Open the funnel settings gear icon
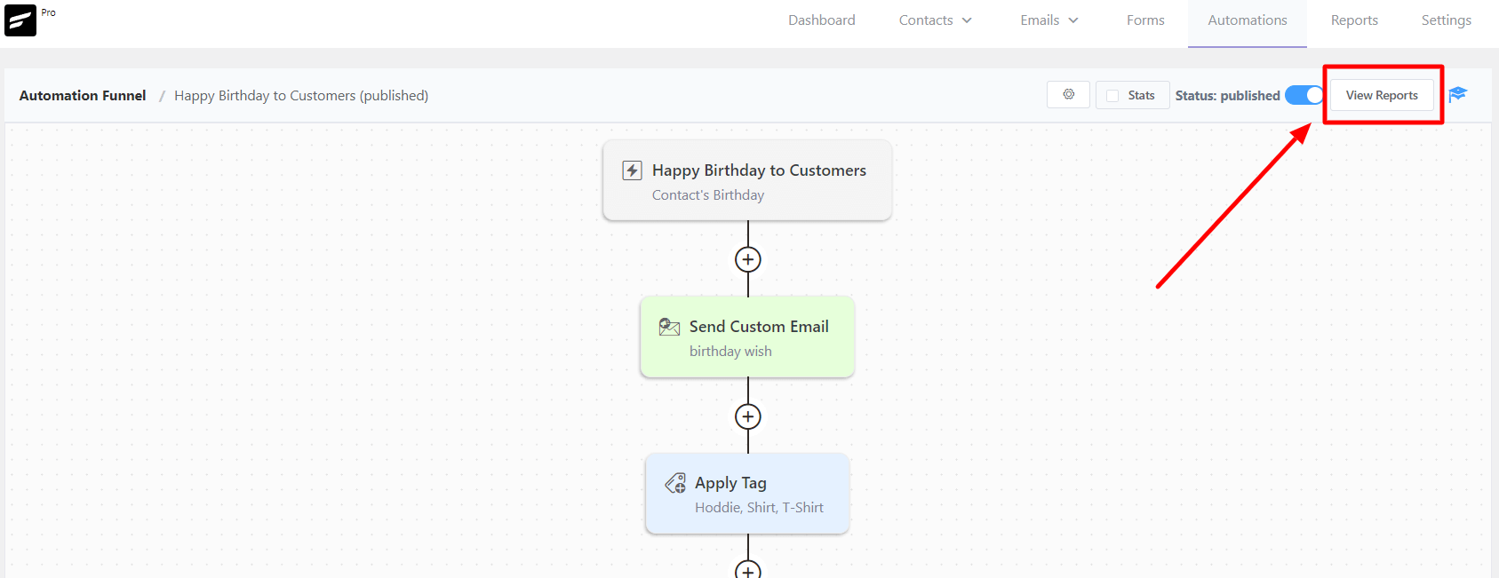 (1069, 94)
